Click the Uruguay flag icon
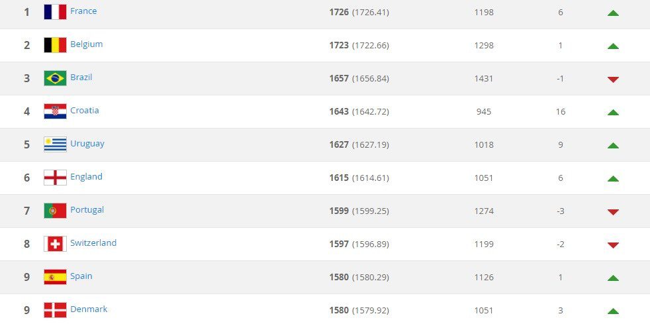 click(55, 144)
